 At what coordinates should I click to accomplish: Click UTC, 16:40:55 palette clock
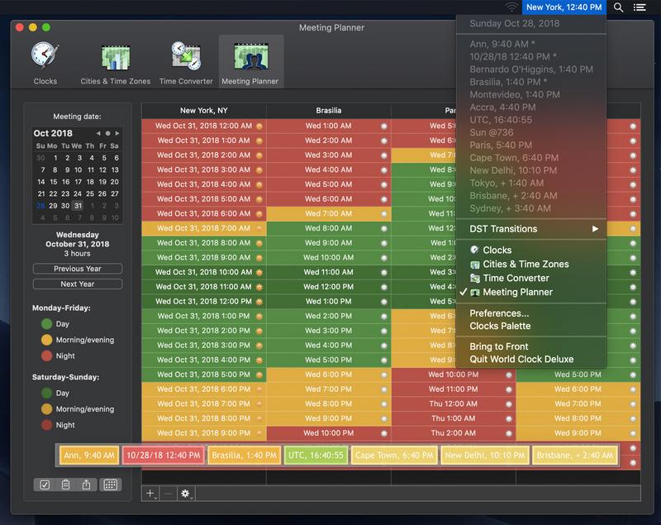pyautogui.click(x=316, y=456)
